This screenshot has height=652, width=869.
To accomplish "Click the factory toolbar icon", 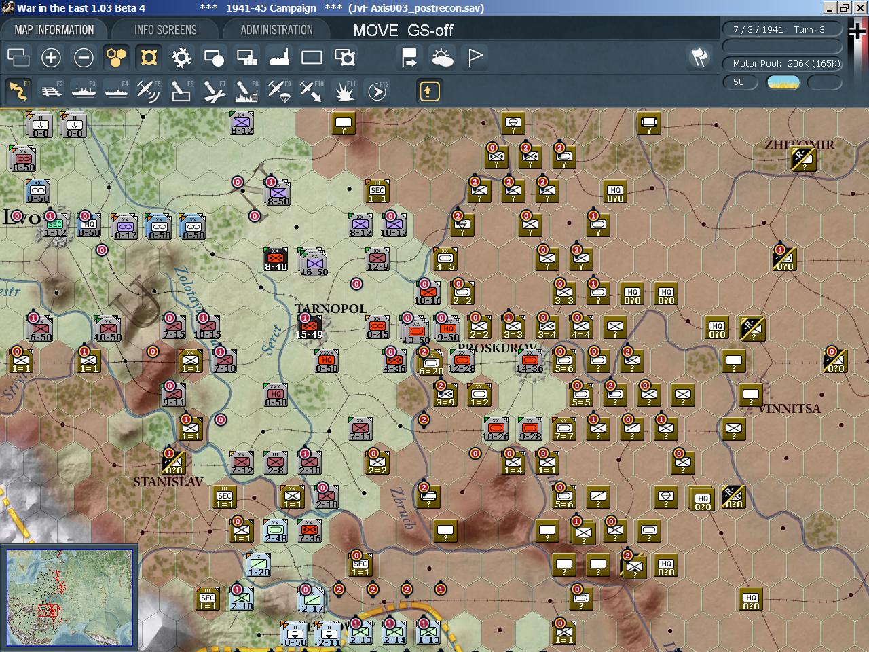I will 279,58.
